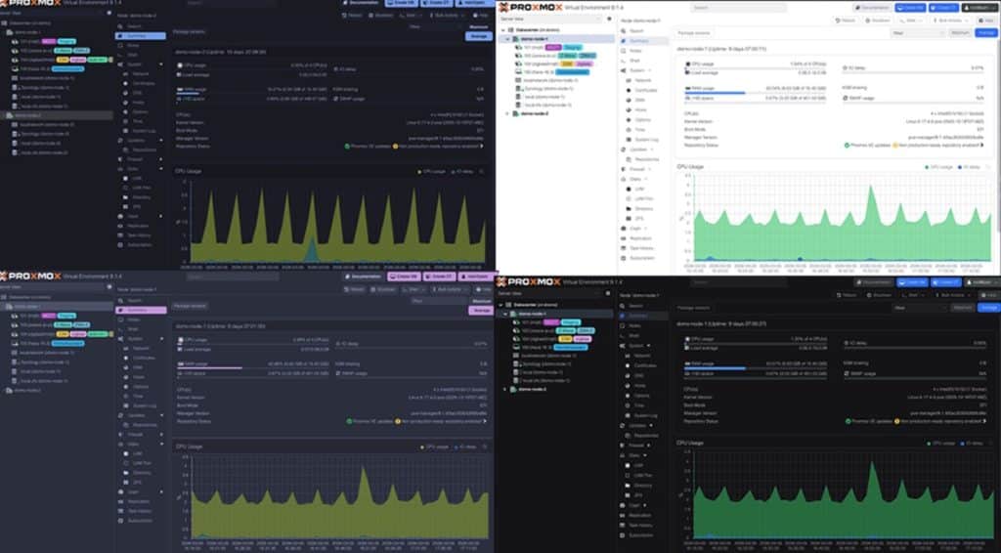Click the LVM disk icon in light-theme sidebar

click(630, 189)
